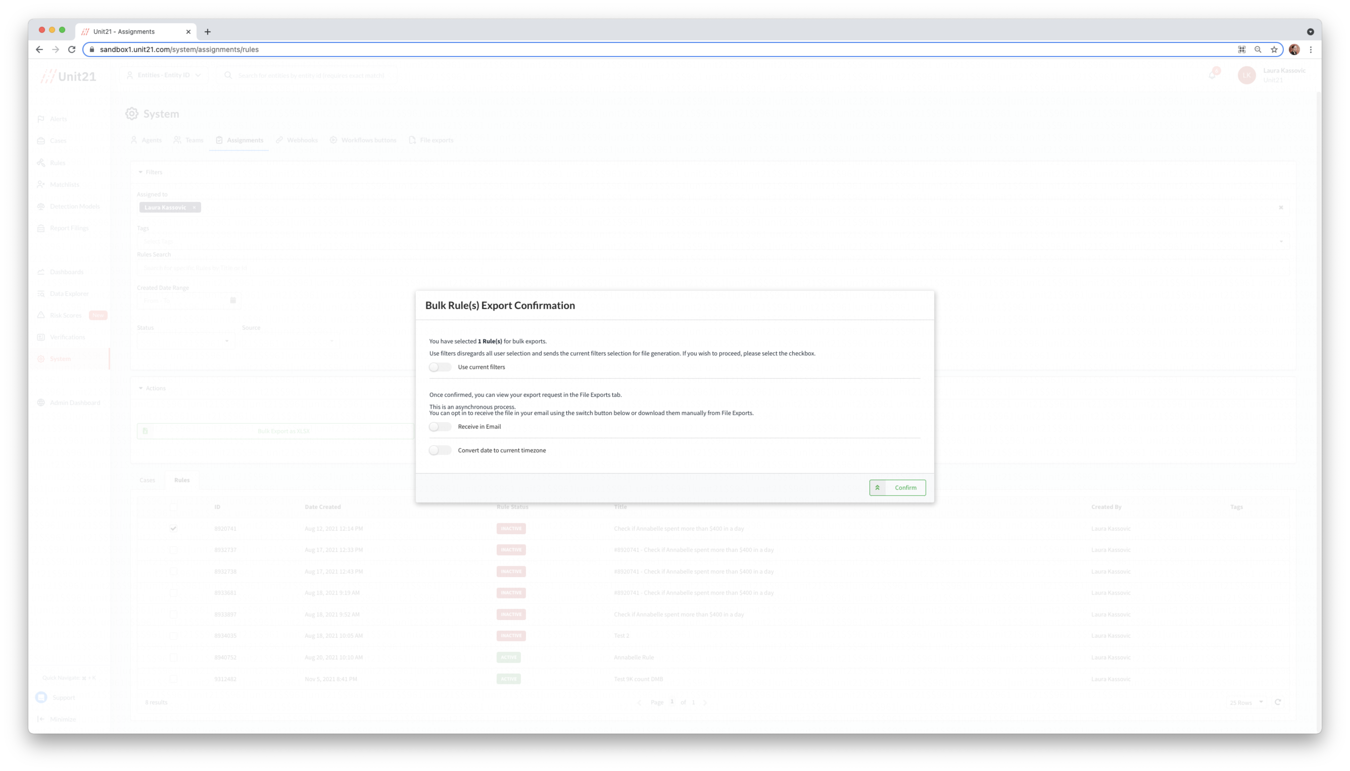Screen dimensions: 1350x771
Task: Open the Chrome tab search dropdown arrow
Action: pyautogui.click(x=1310, y=32)
